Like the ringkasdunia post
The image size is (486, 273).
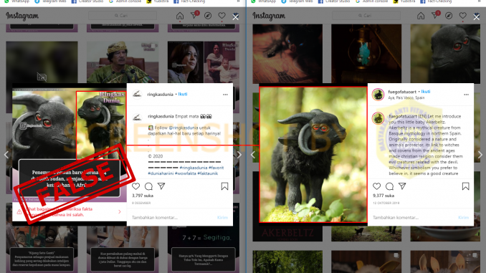tap(135, 186)
